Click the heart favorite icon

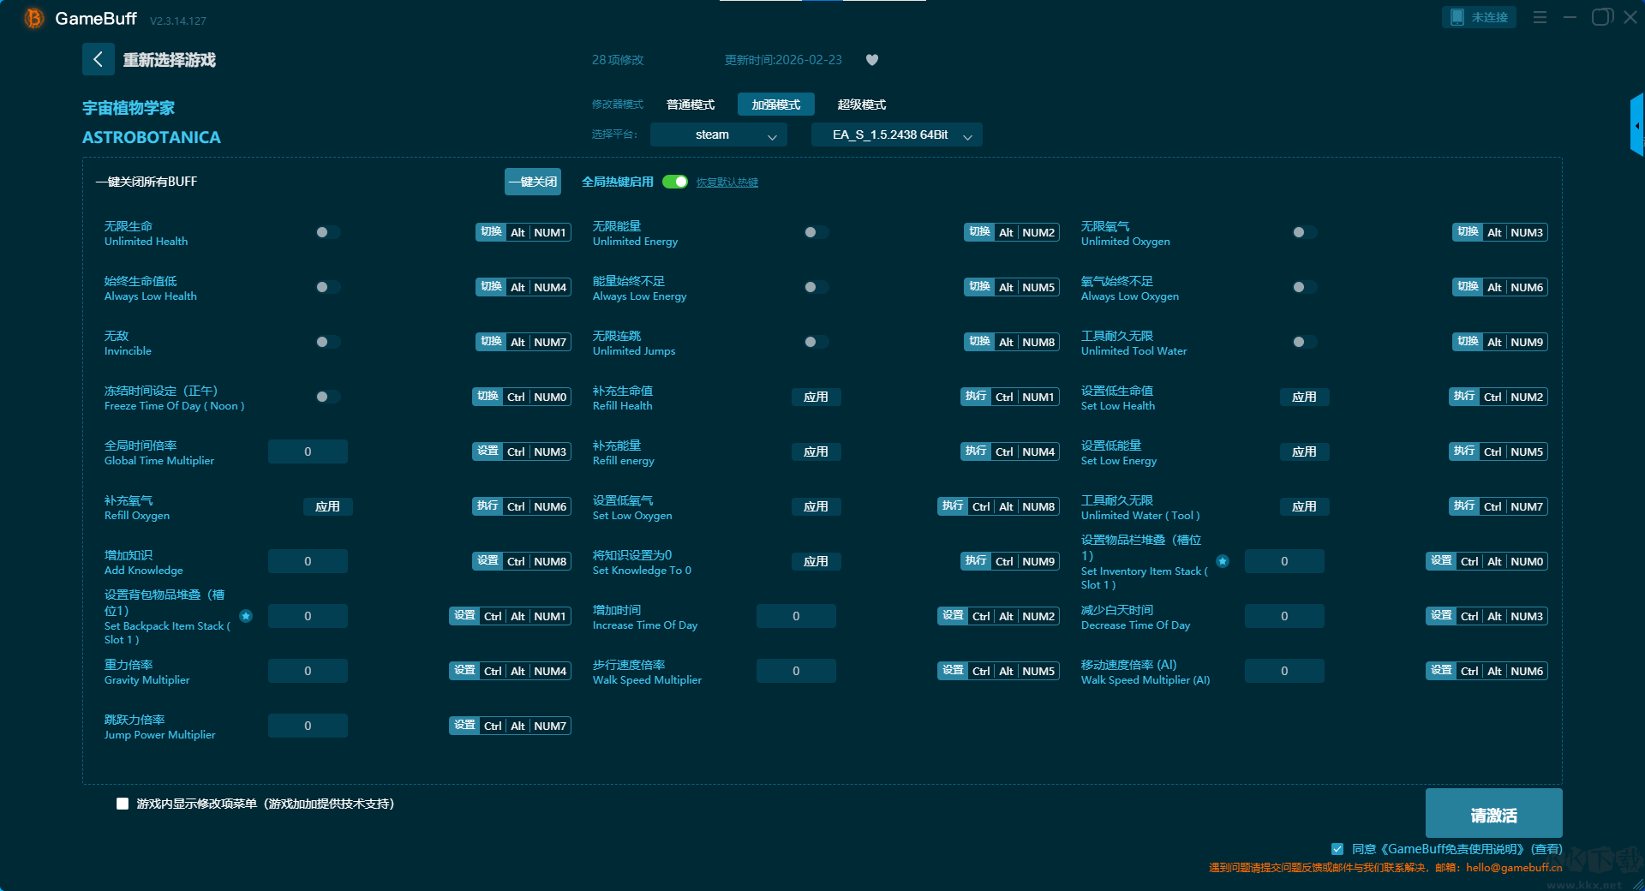pos(872,60)
